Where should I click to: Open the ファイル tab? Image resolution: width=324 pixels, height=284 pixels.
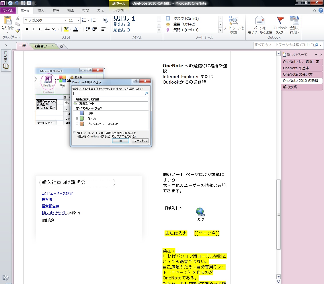click(x=8, y=11)
